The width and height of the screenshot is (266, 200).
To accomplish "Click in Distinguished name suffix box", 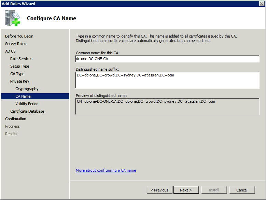I will coord(167,80).
